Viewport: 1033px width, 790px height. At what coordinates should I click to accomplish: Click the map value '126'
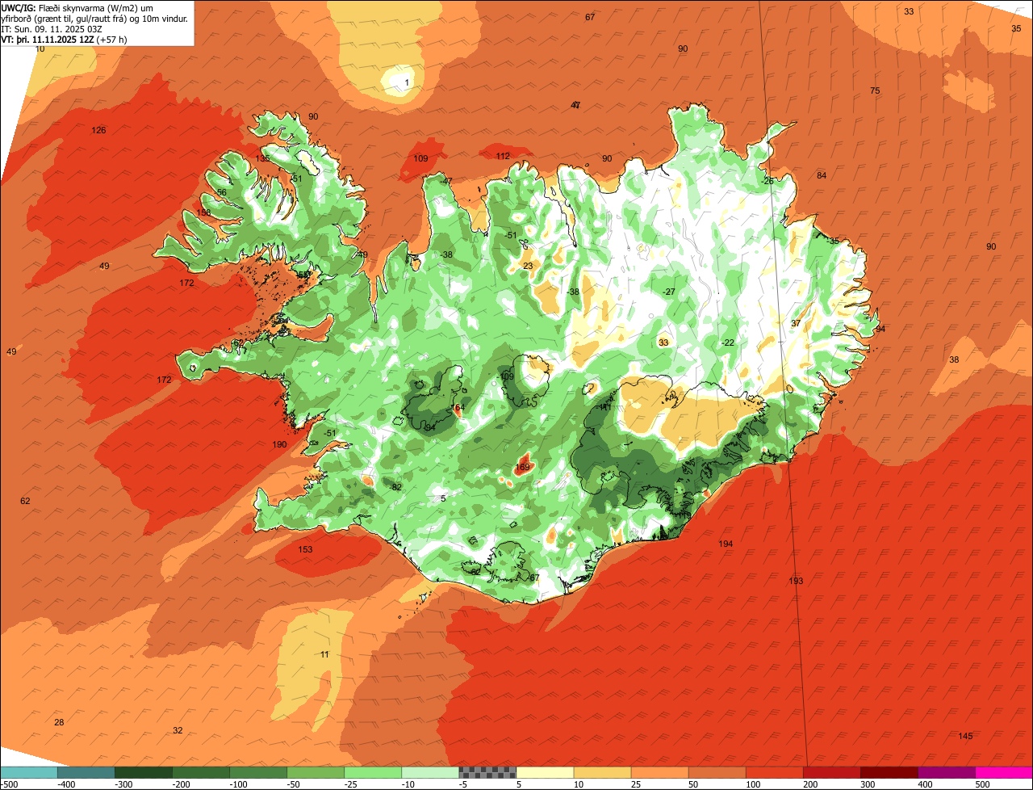coord(98,131)
